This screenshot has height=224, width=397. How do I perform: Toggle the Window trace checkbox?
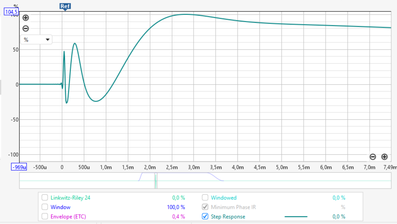pos(45,207)
